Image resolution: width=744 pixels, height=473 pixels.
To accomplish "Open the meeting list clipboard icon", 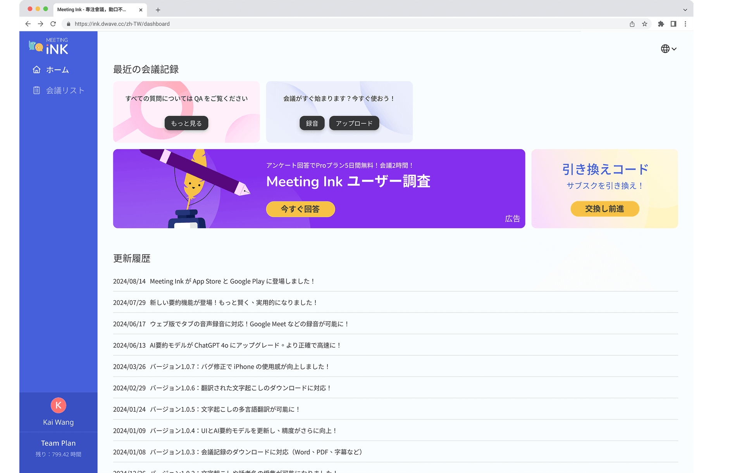I will [36, 90].
